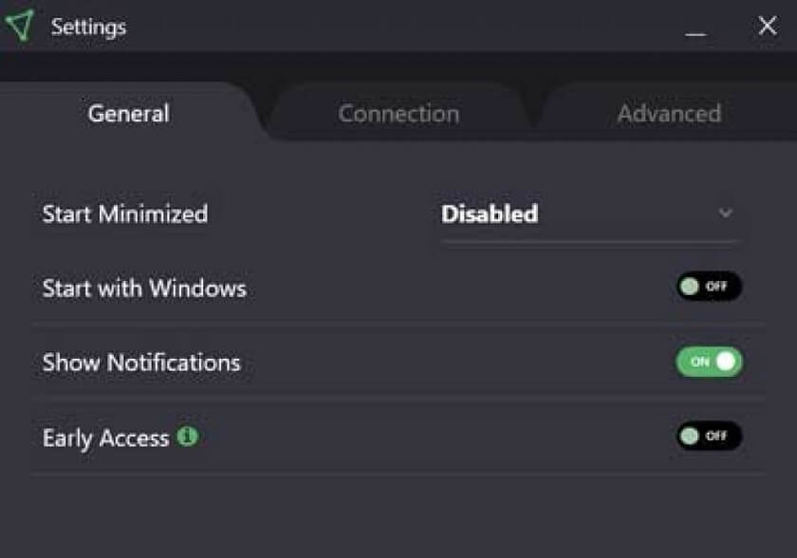Screen dimensions: 797x558
Task: Switch to the Advanced tab
Action: point(669,113)
